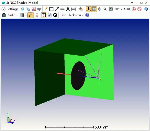Select the rectangle drawing tool
The height and width of the screenshot is (131, 150).
coord(51,9)
